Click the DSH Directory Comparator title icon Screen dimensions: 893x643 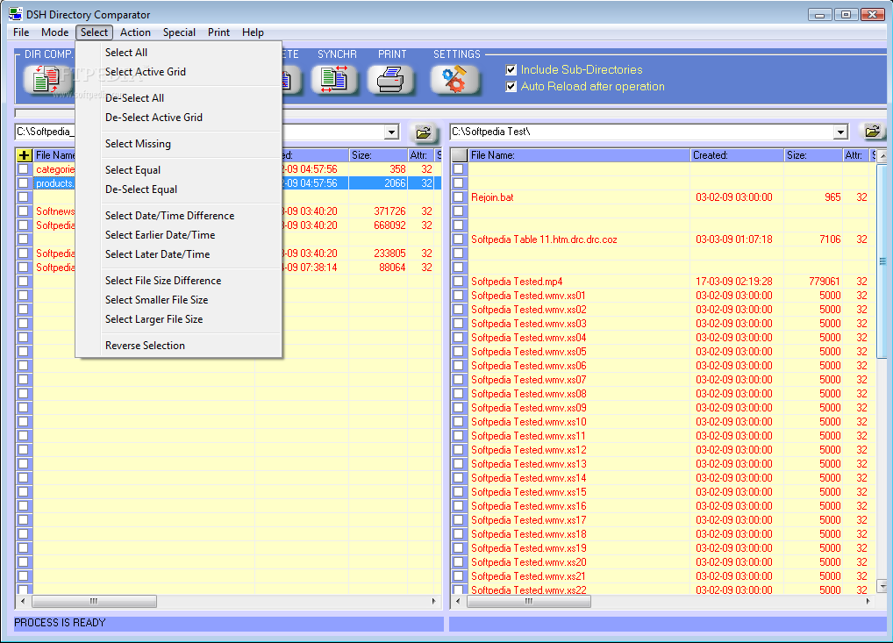[x=16, y=14]
